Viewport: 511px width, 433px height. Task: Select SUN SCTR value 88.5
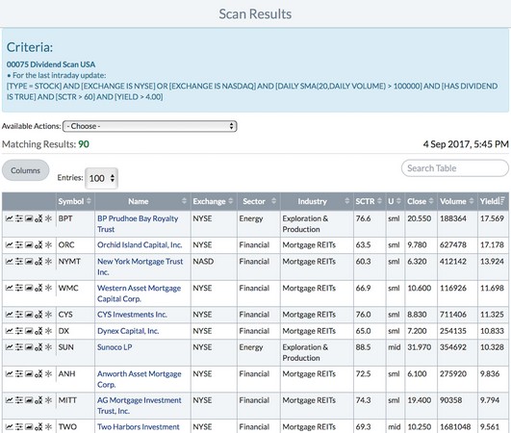click(363, 347)
